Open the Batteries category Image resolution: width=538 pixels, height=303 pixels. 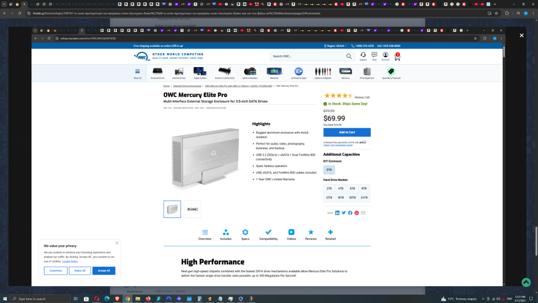[x=274, y=73]
